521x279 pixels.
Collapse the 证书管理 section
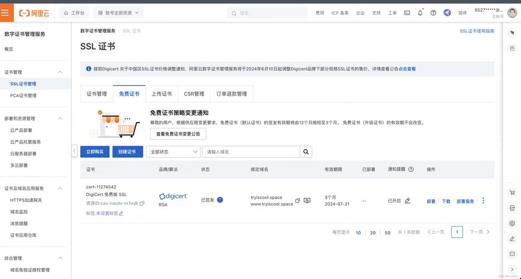(x=60, y=72)
